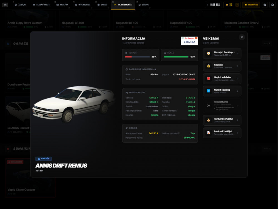Click the document icon of Parduoti žaidėjui

tap(209, 133)
